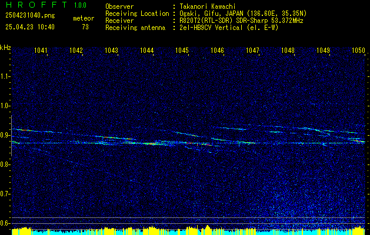This screenshot has height=235, width=370.
Task: Click the Receiving Location label
Action: click(x=137, y=14)
